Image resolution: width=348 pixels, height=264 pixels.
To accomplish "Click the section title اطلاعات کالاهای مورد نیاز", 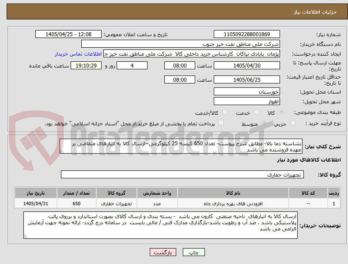I will [309, 160].
